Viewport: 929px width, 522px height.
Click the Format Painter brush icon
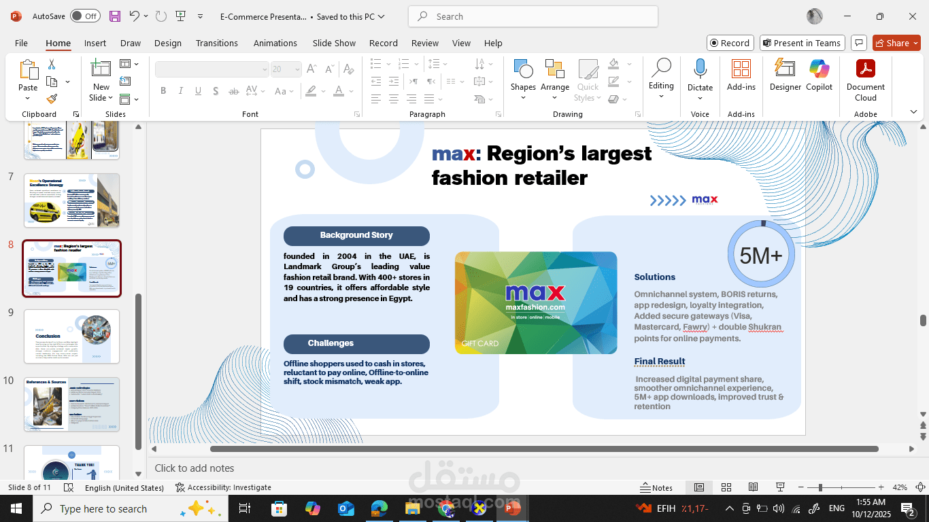(x=52, y=99)
